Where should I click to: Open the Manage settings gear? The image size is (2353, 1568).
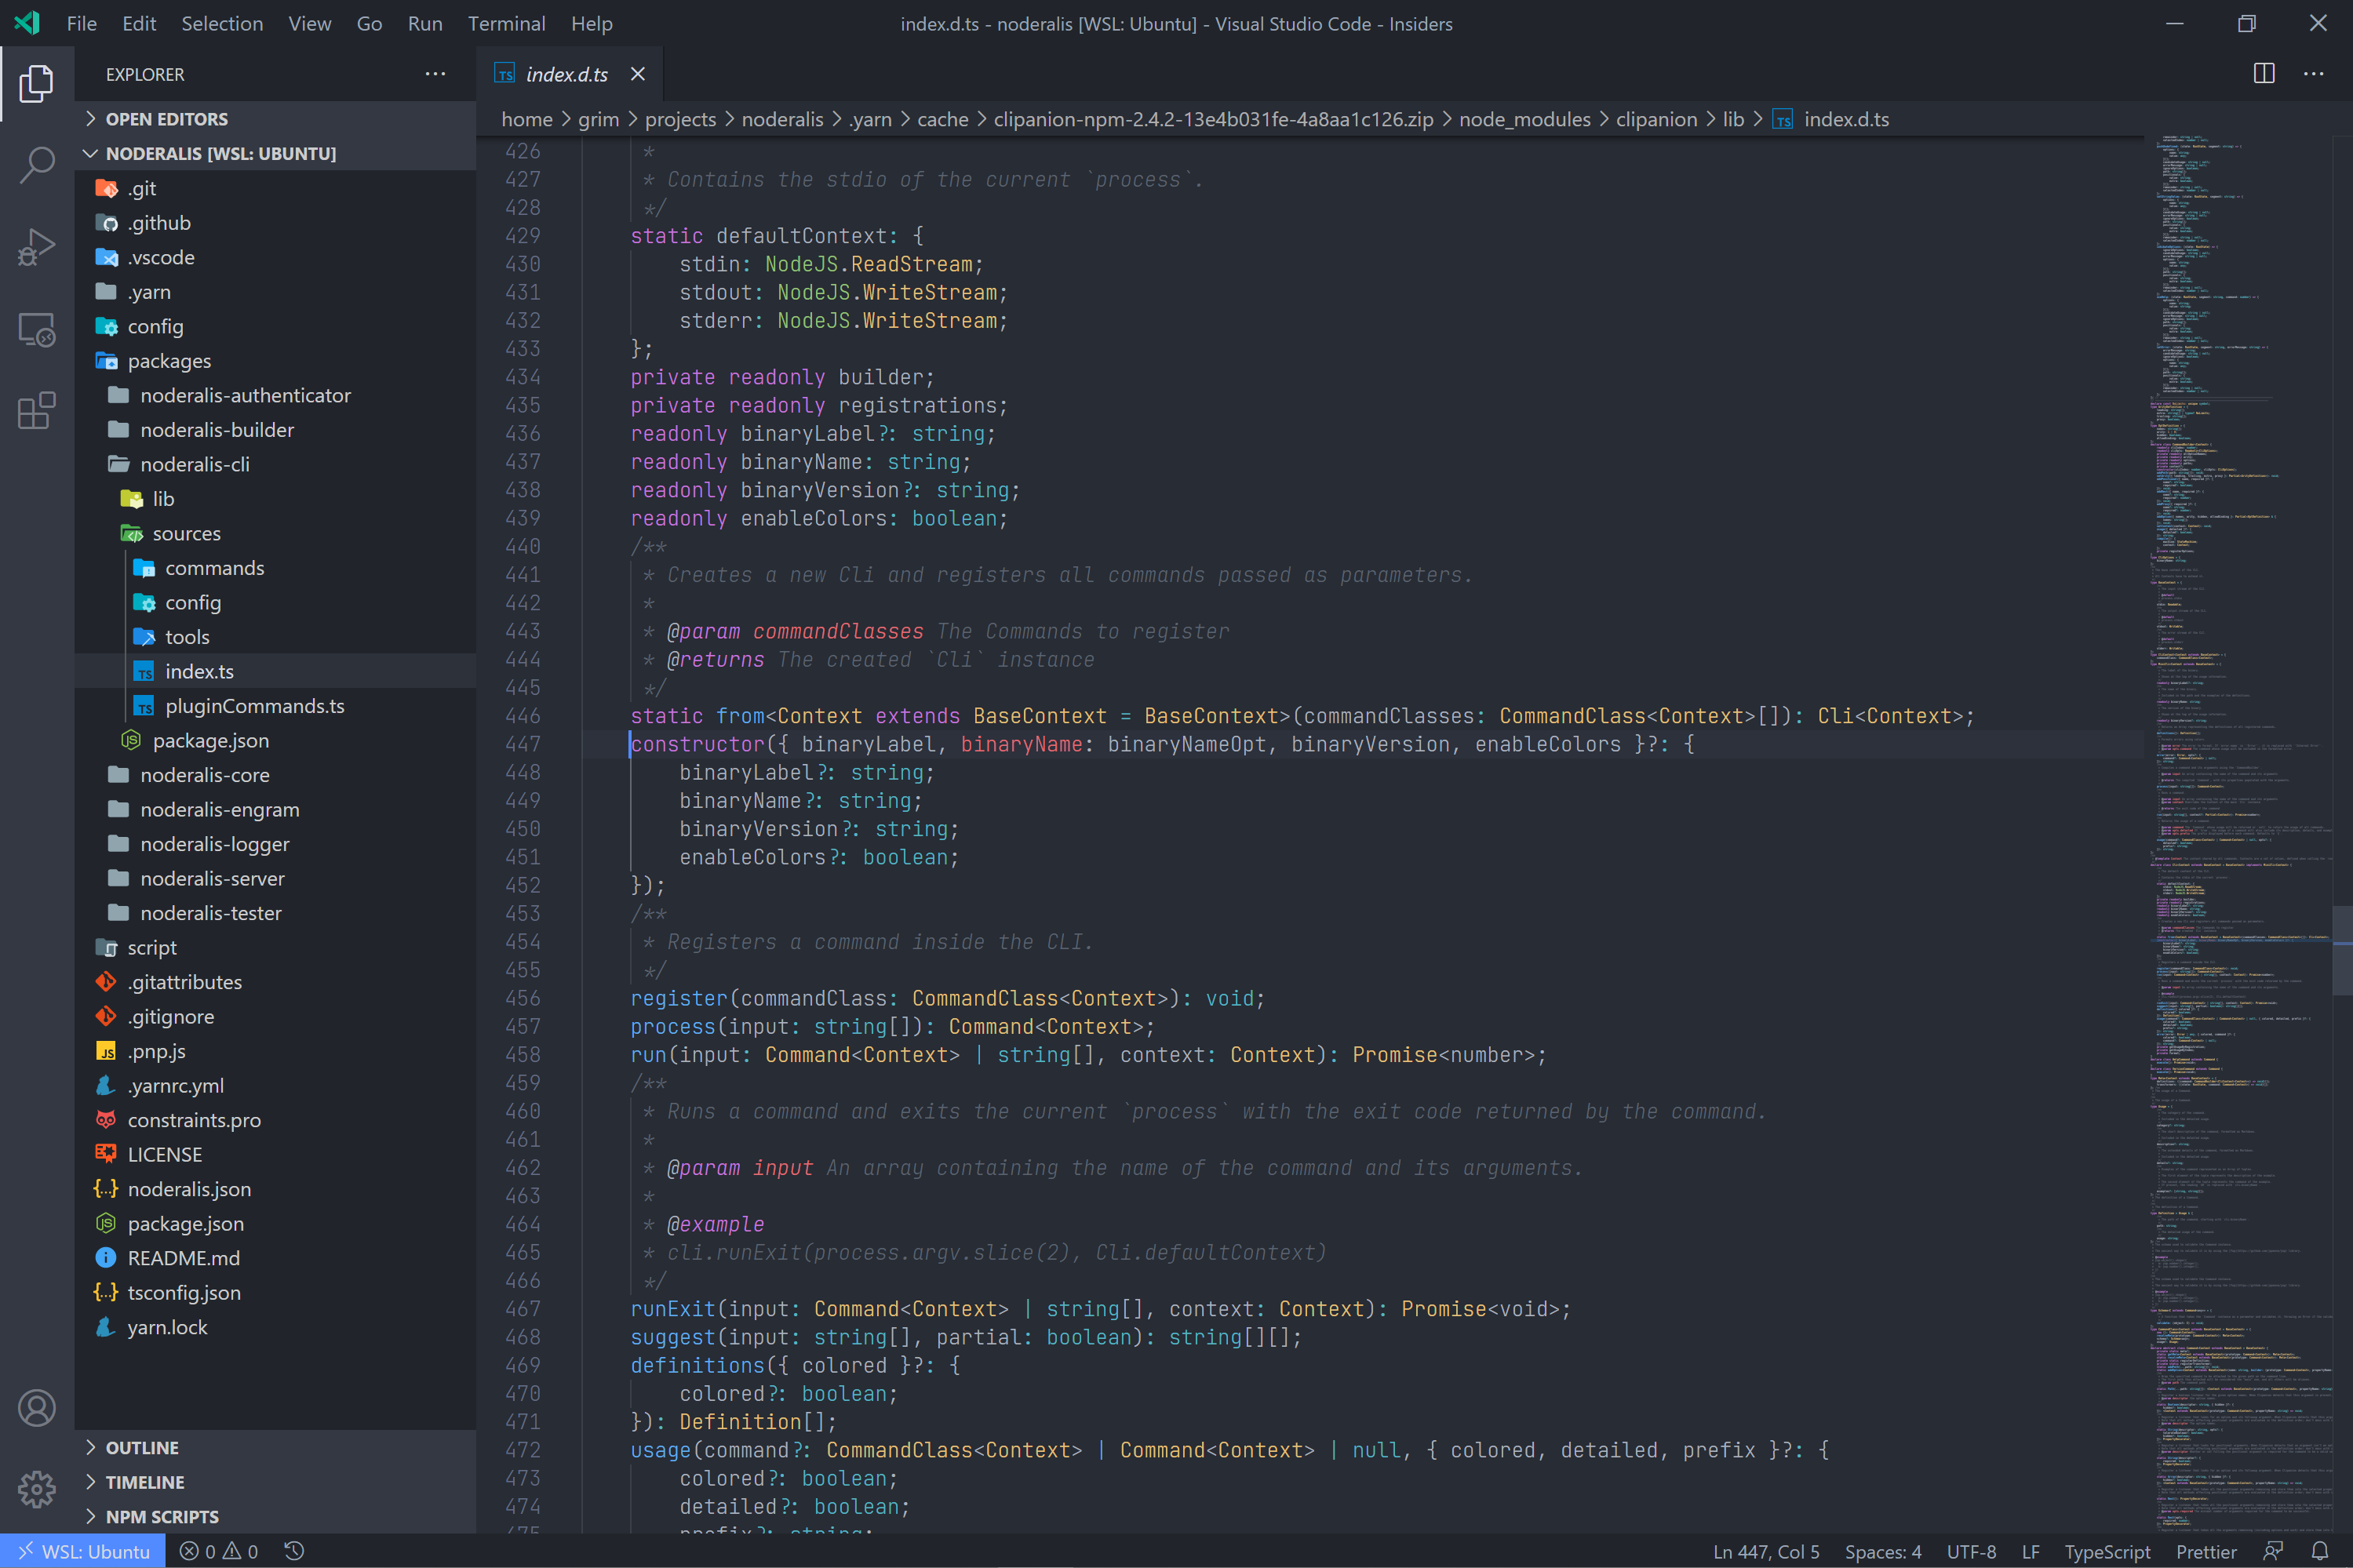tap(36, 1489)
